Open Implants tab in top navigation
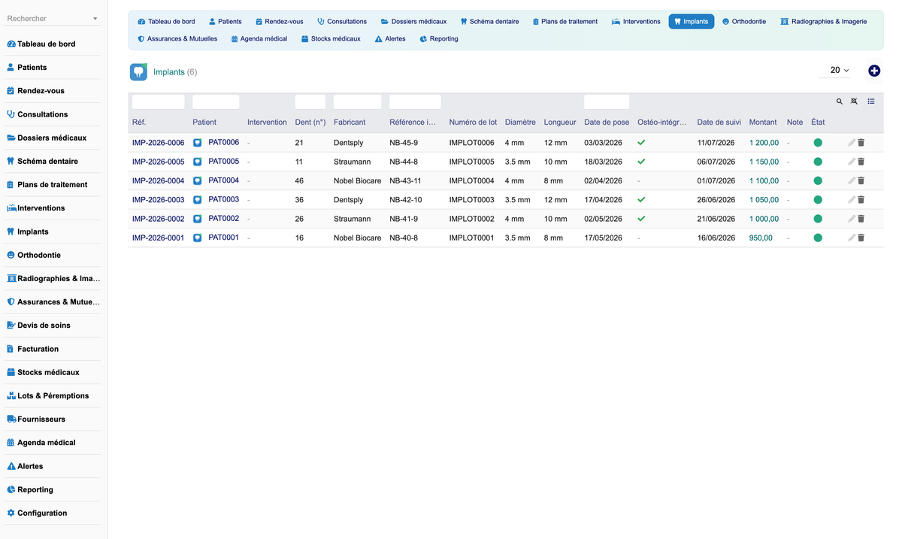Viewport: 902px width, 539px height. point(691,22)
